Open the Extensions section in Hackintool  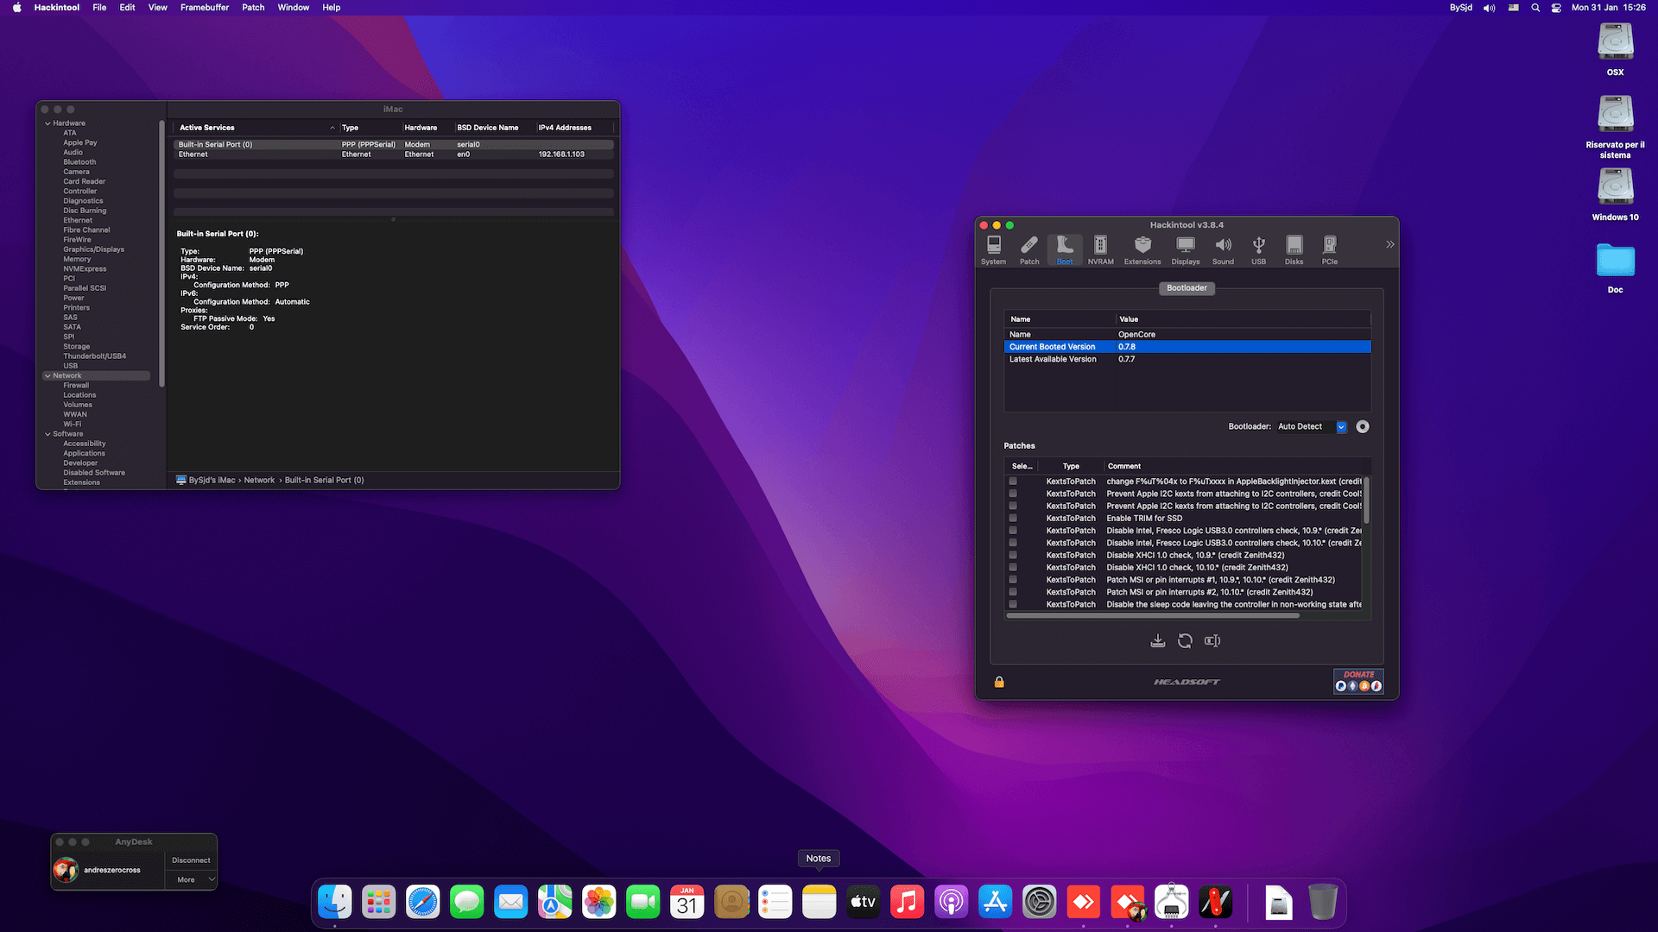click(x=1142, y=250)
